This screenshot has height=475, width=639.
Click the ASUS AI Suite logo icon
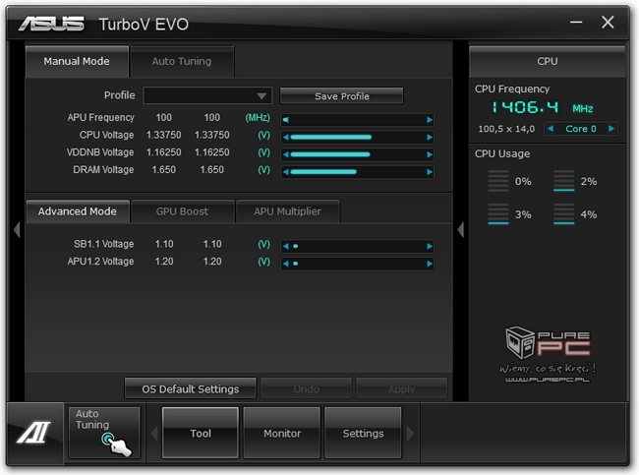point(34,433)
